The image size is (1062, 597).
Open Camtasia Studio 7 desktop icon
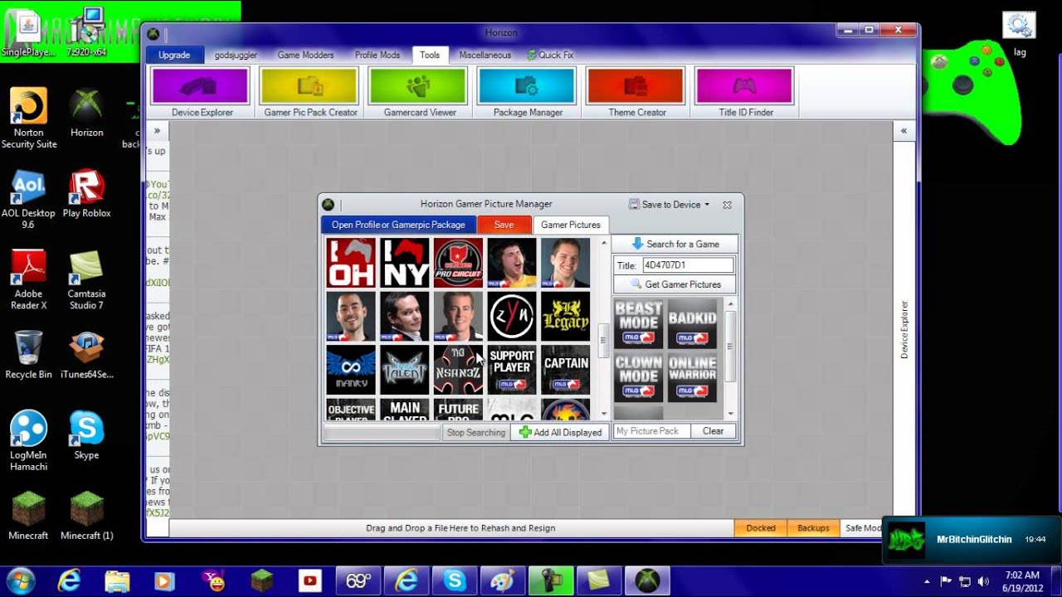(x=86, y=280)
